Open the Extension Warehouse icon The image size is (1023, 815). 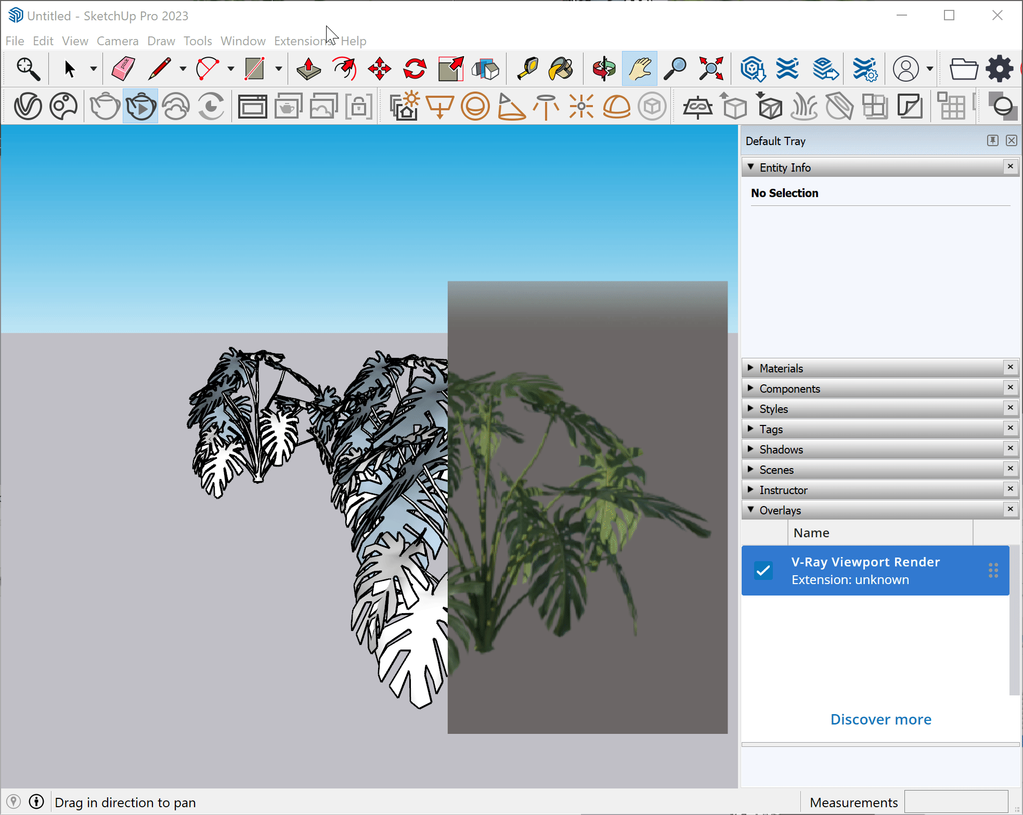pos(787,69)
